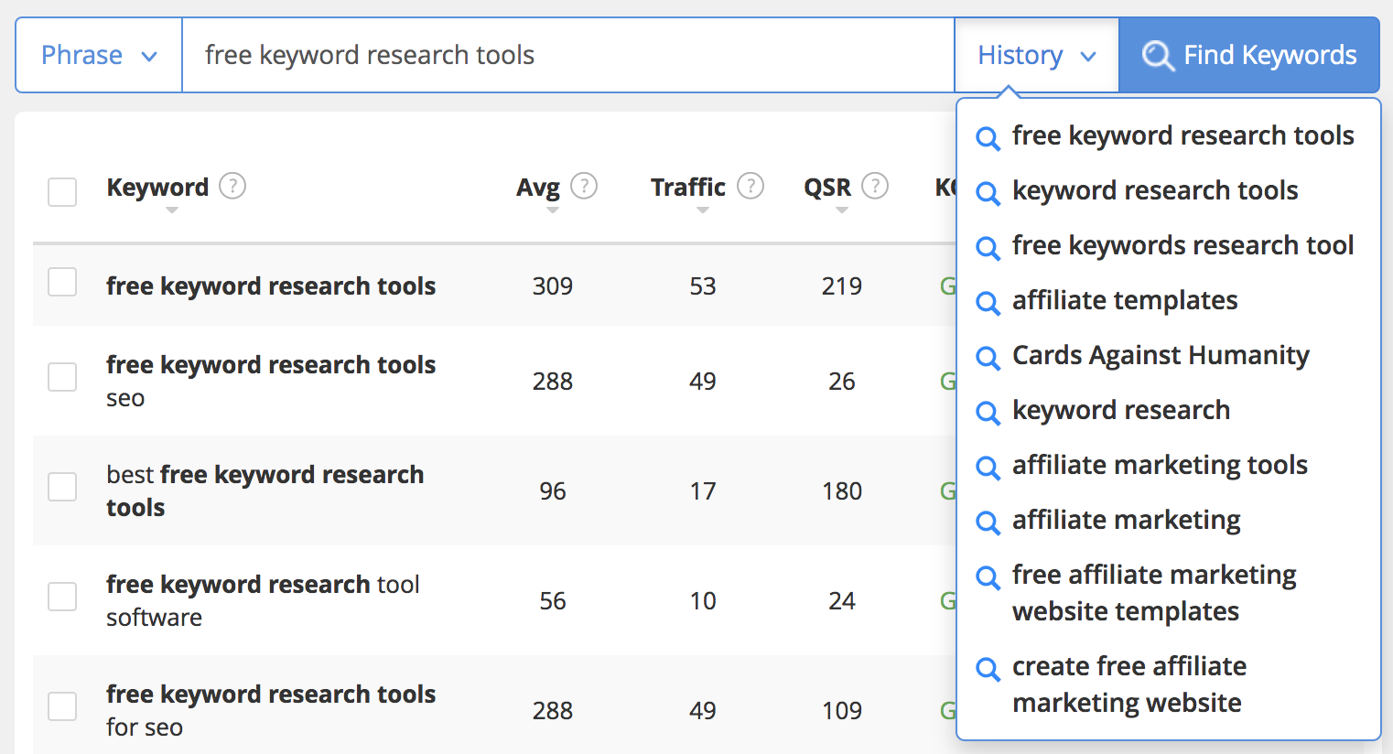Click search icon beside 'Cards Against Humanity'
Viewport: 1393px width, 754px height.
coord(988,358)
